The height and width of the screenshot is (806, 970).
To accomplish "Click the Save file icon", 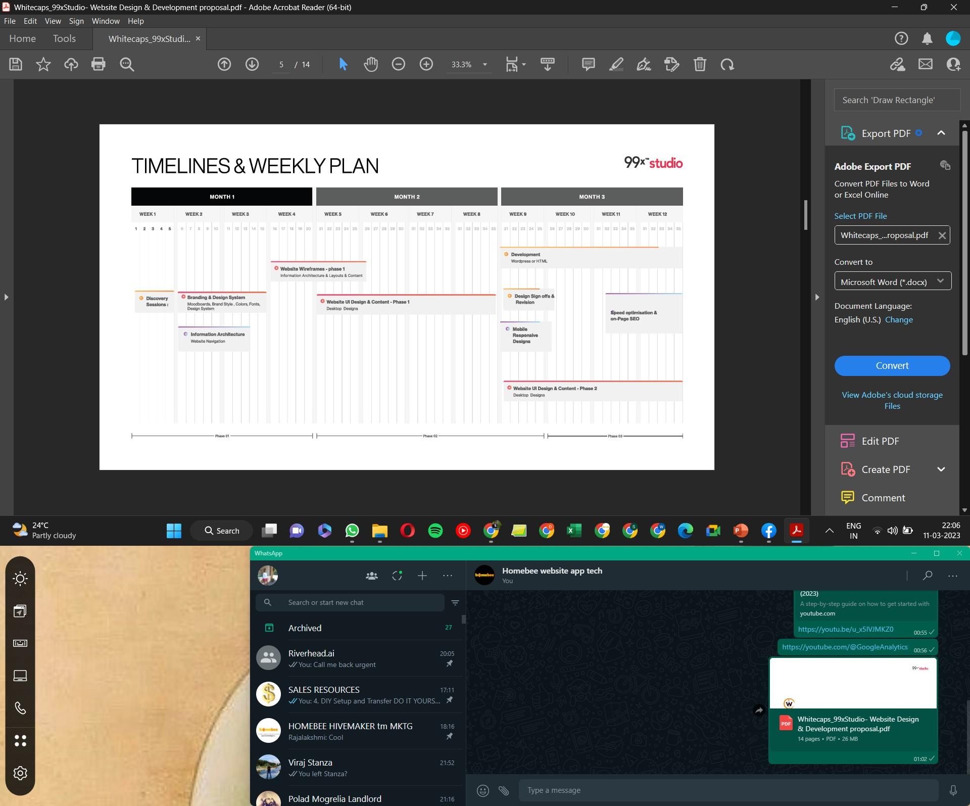I will pos(16,64).
